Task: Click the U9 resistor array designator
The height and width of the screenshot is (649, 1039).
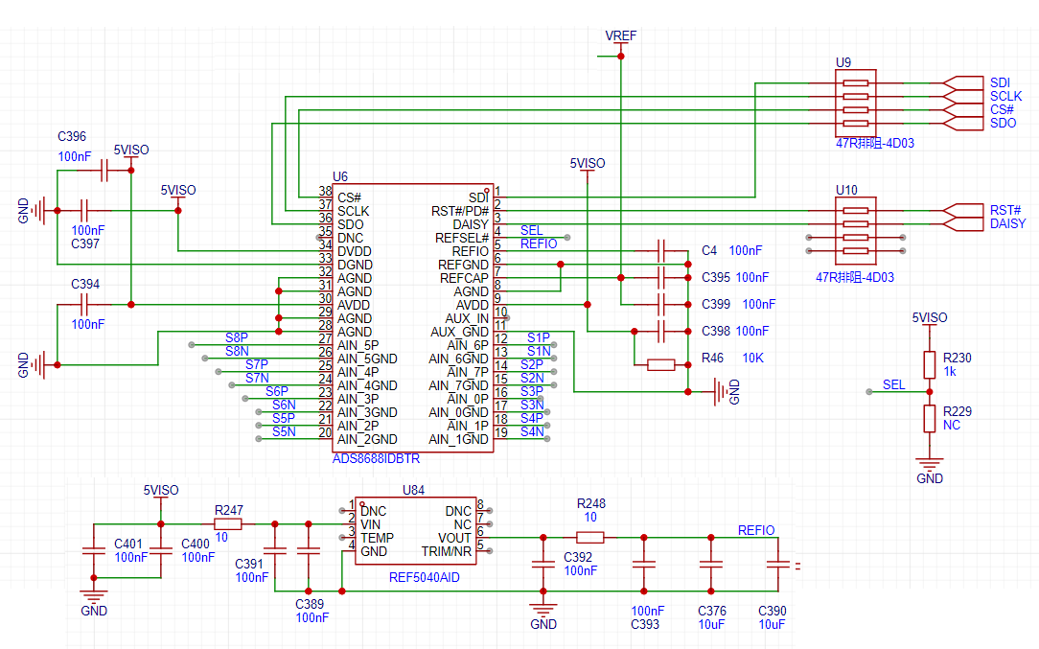Action: coord(843,62)
